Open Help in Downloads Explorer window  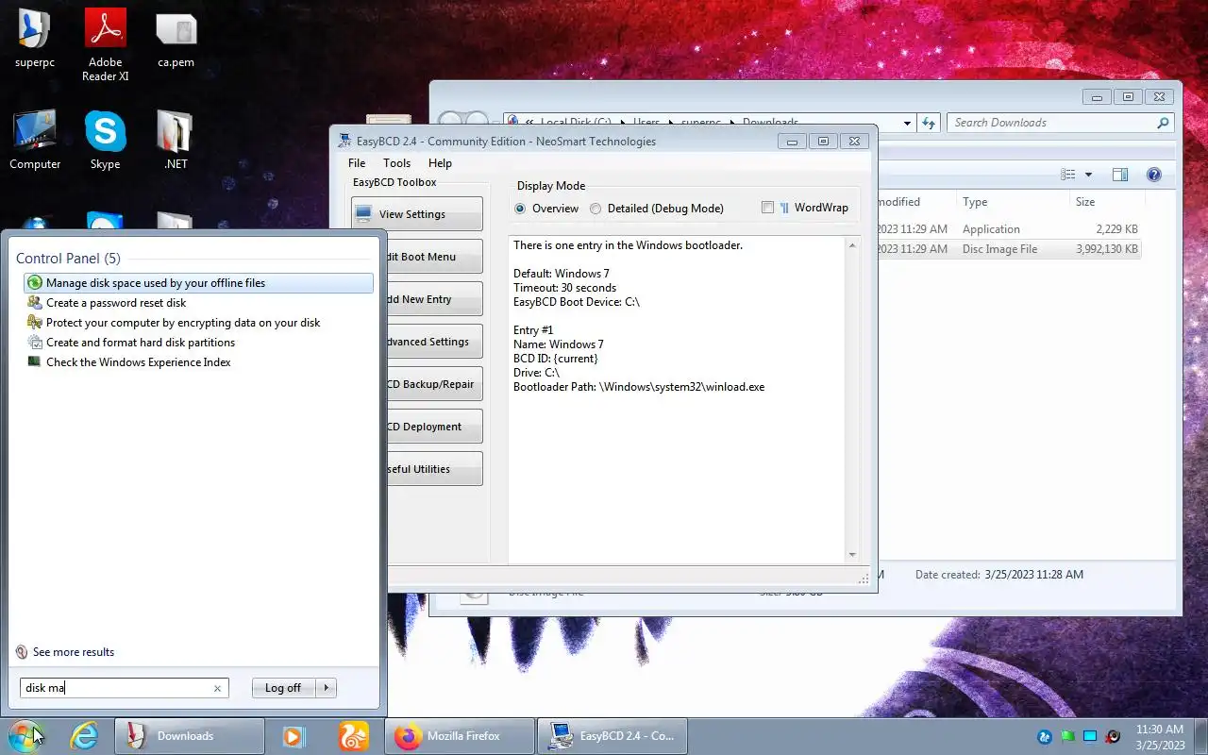[x=1153, y=175]
